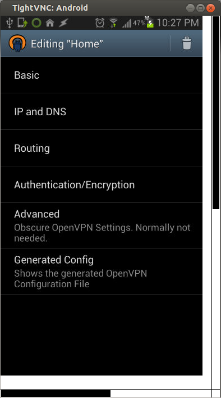
Task: Open Advanced obscure OpenVPN settings
Action: coord(102,225)
